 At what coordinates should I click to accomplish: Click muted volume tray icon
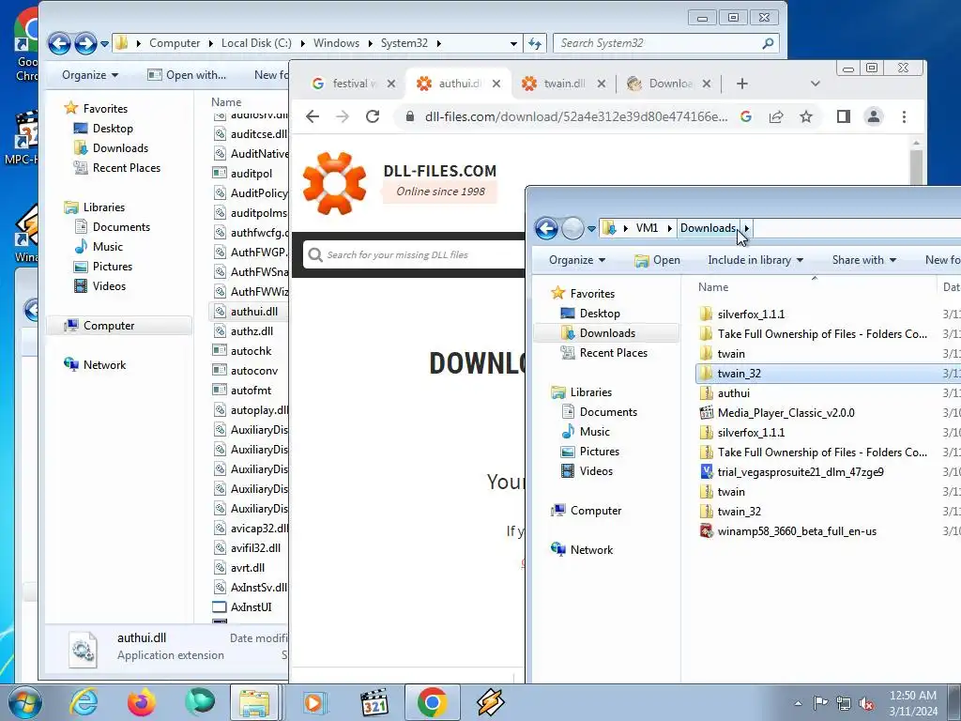(x=866, y=703)
